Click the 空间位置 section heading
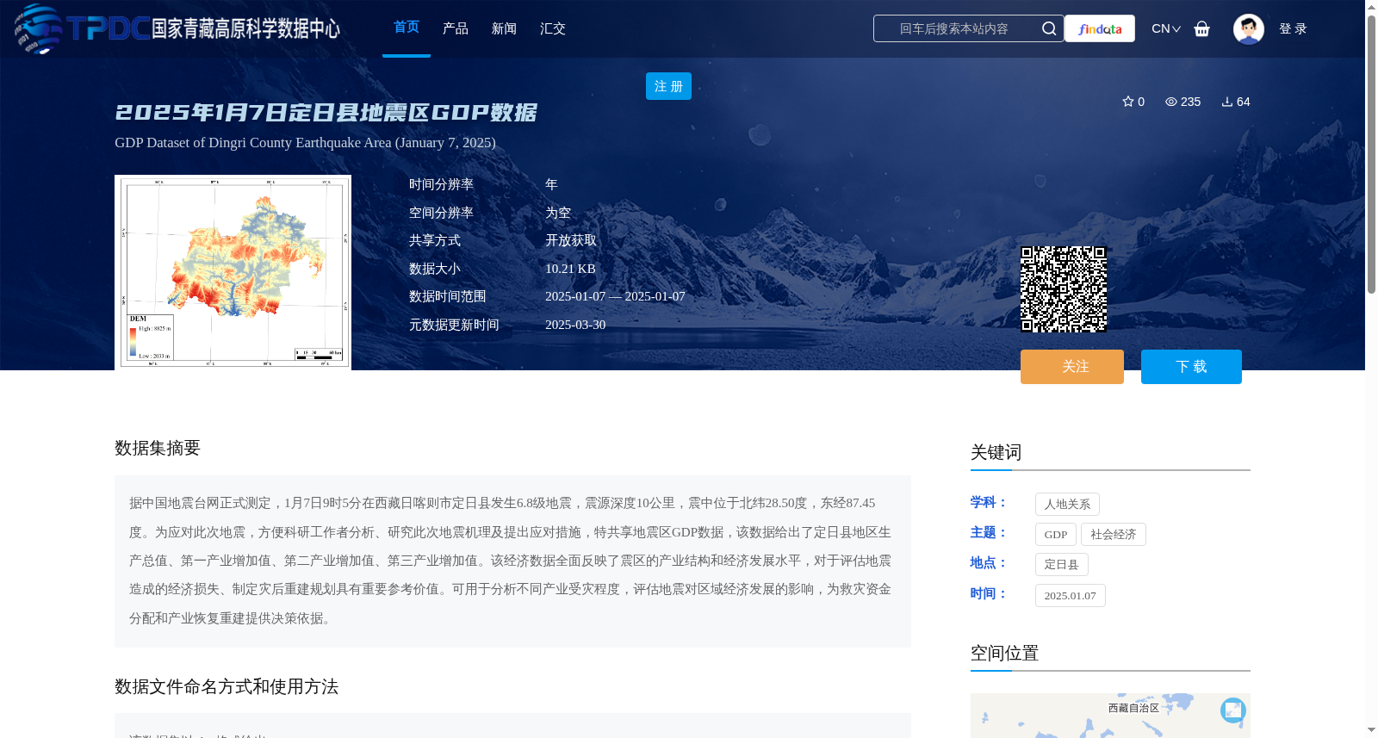The height and width of the screenshot is (738, 1378). coord(1004,653)
